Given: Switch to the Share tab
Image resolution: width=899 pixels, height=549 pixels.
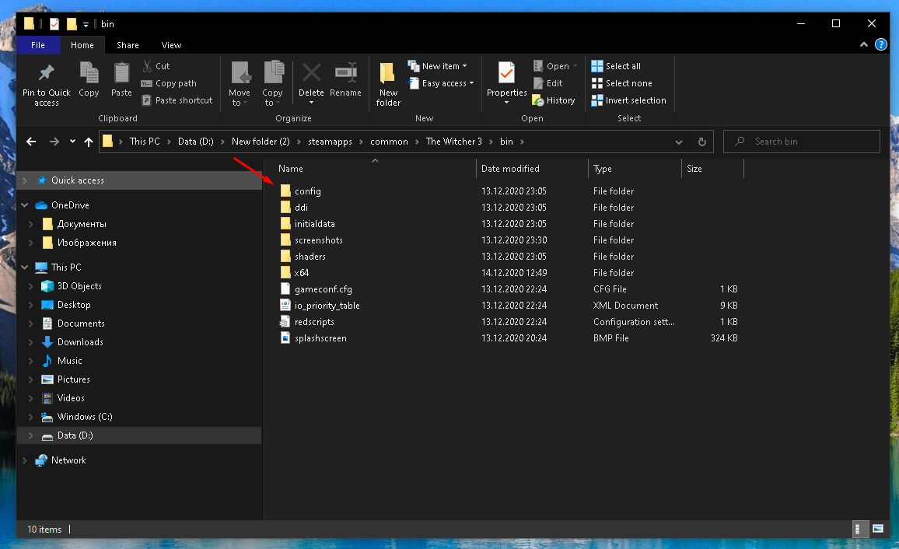Looking at the screenshot, I should [128, 45].
